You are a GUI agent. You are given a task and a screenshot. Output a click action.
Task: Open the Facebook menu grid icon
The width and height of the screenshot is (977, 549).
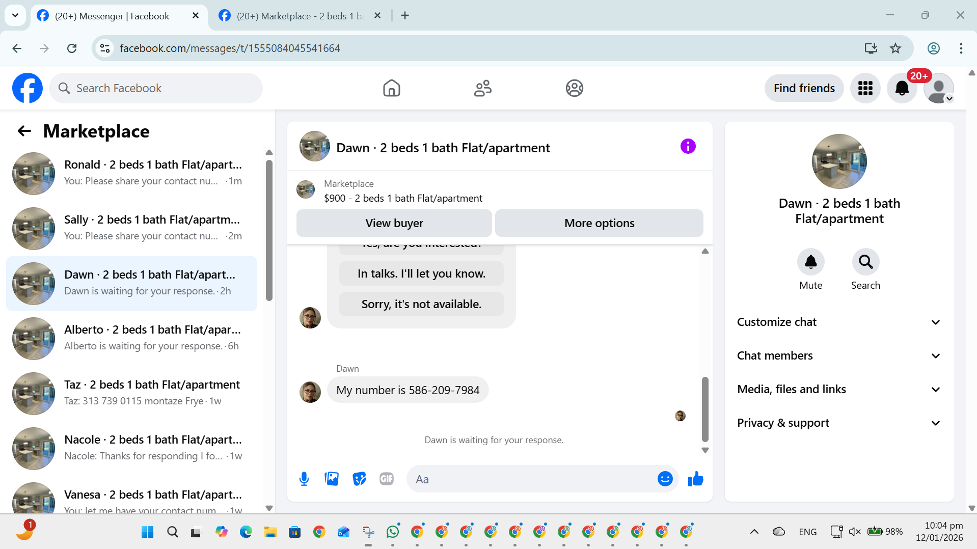865,88
